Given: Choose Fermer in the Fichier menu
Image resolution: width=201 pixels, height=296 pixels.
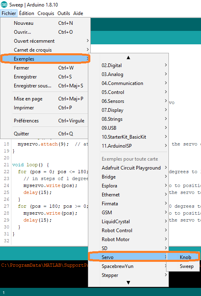Looking at the screenshot, I should 45,68.
